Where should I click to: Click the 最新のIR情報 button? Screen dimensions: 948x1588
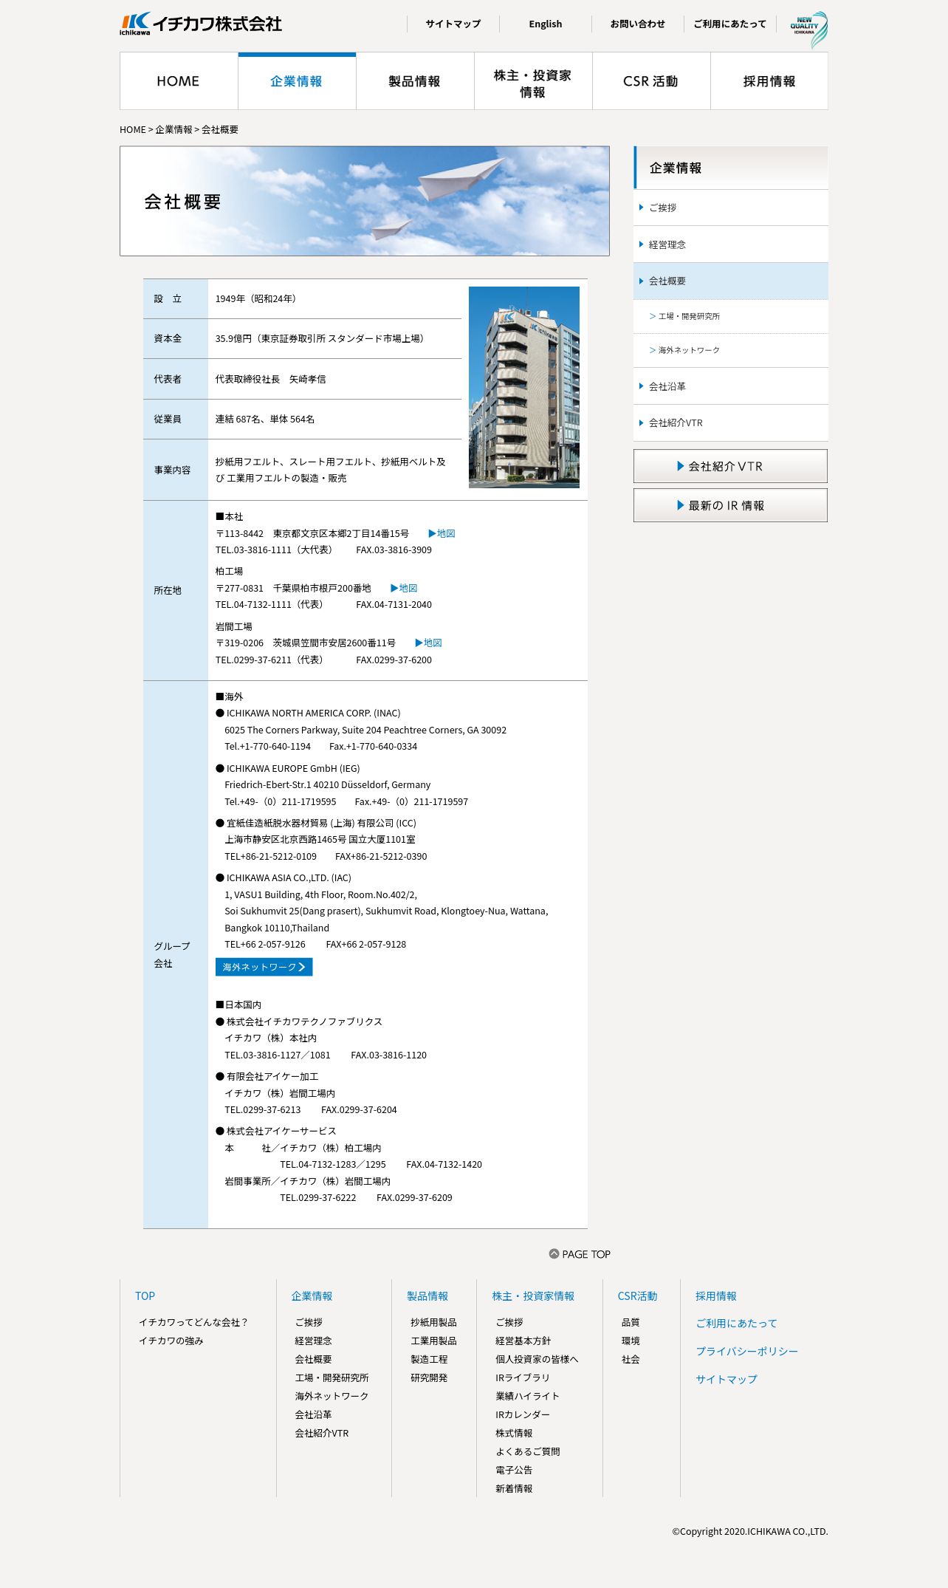click(730, 505)
